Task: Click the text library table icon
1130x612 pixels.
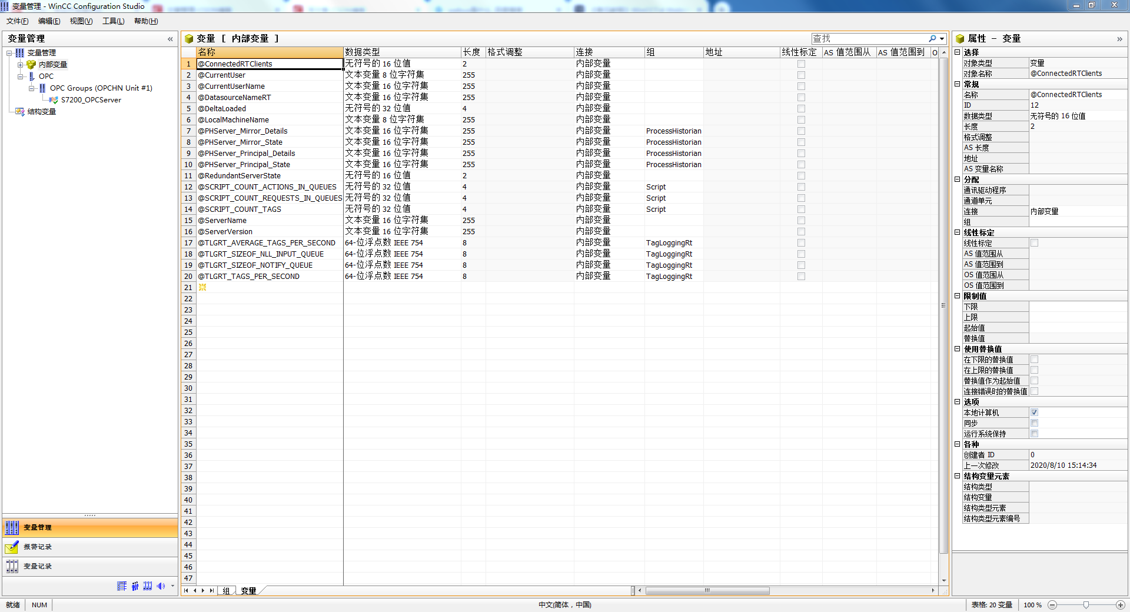Action: tap(122, 586)
